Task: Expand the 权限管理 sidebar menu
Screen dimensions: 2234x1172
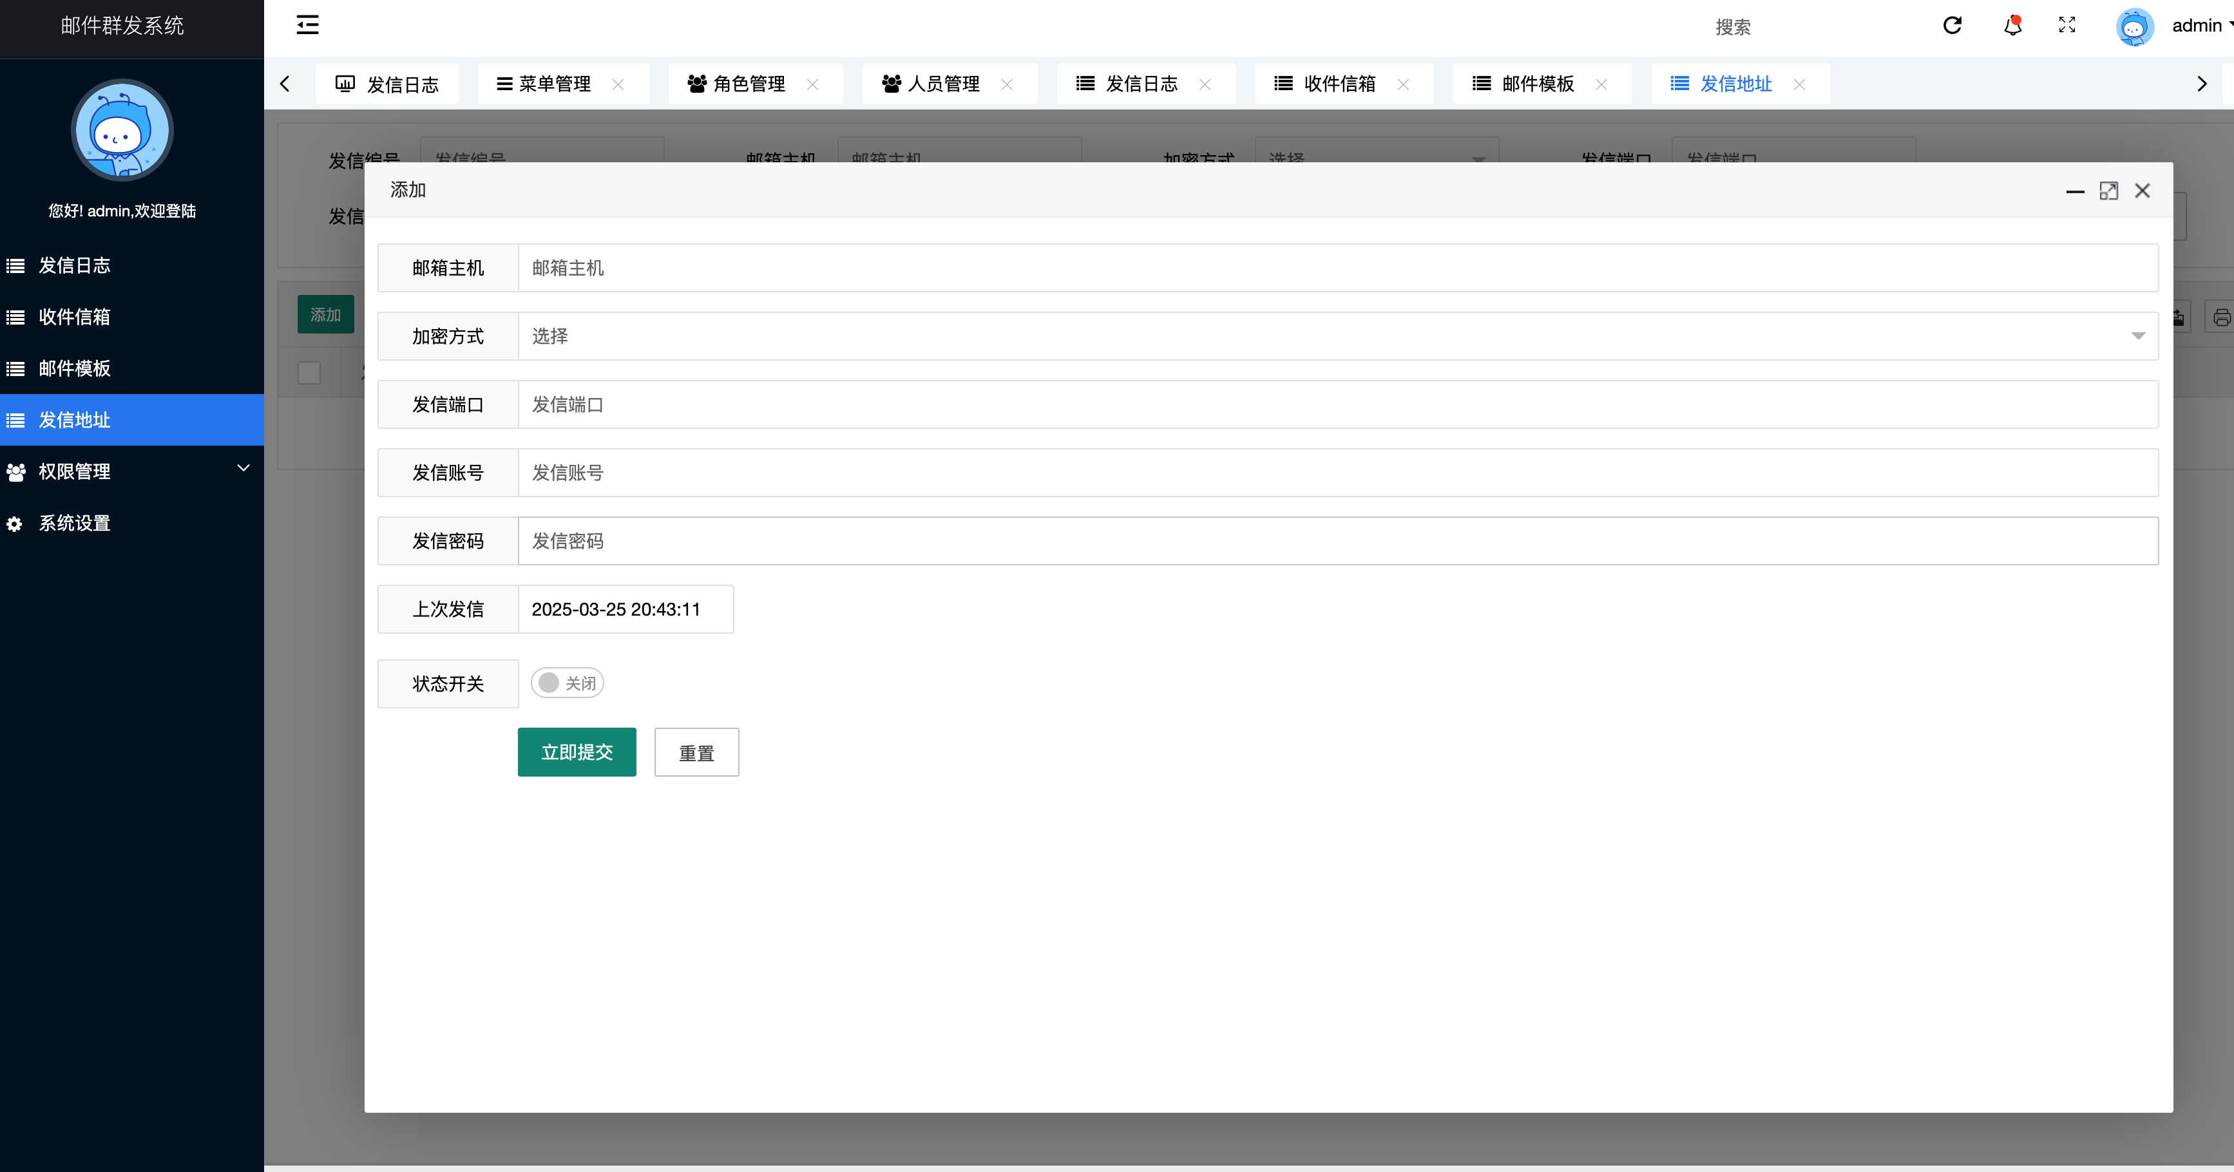Action: click(132, 471)
